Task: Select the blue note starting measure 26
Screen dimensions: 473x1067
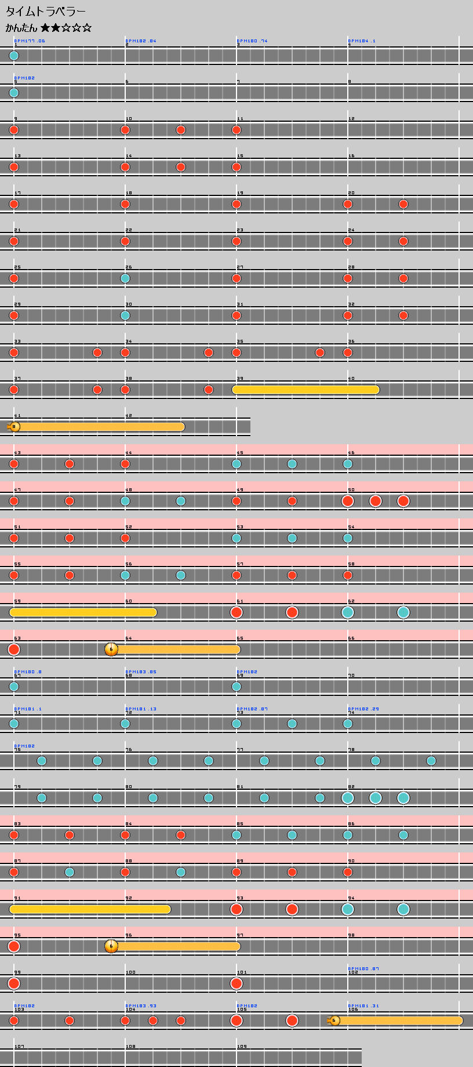Action: tap(125, 278)
